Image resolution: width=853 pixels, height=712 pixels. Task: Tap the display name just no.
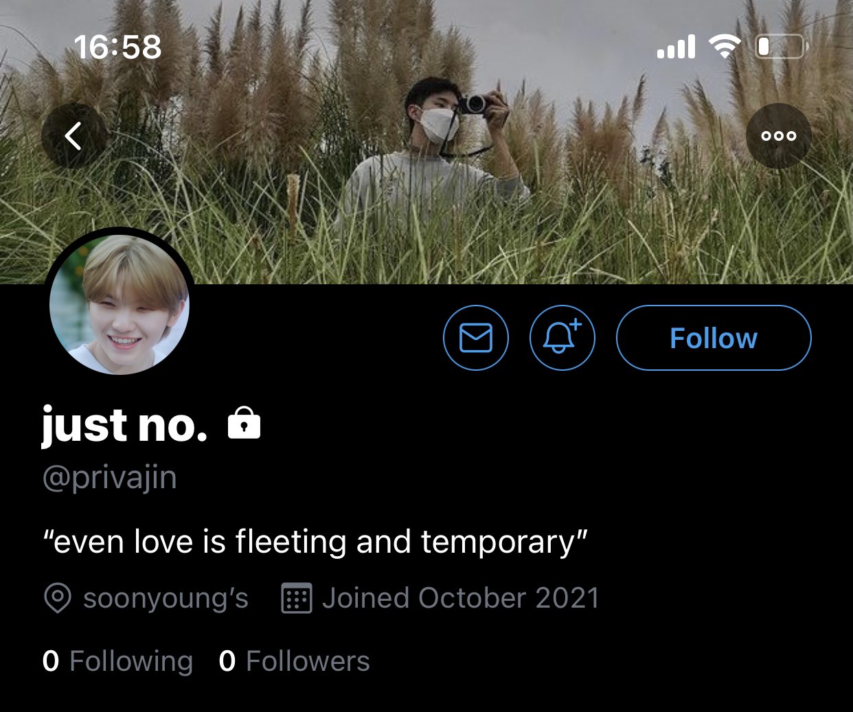[x=124, y=425]
